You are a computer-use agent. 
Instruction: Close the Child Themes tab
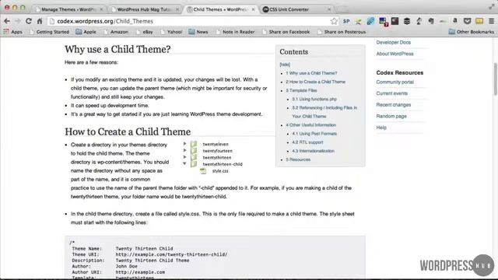tap(253, 9)
